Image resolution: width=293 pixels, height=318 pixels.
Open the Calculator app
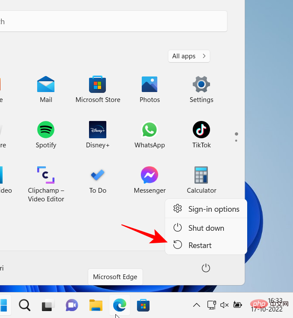click(201, 180)
